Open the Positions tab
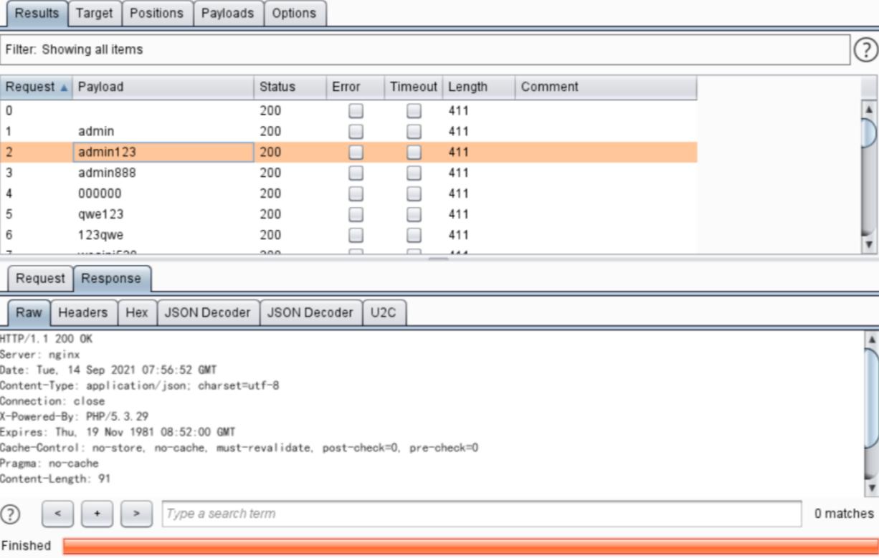The height and width of the screenshot is (558, 879). pyautogui.click(x=157, y=13)
